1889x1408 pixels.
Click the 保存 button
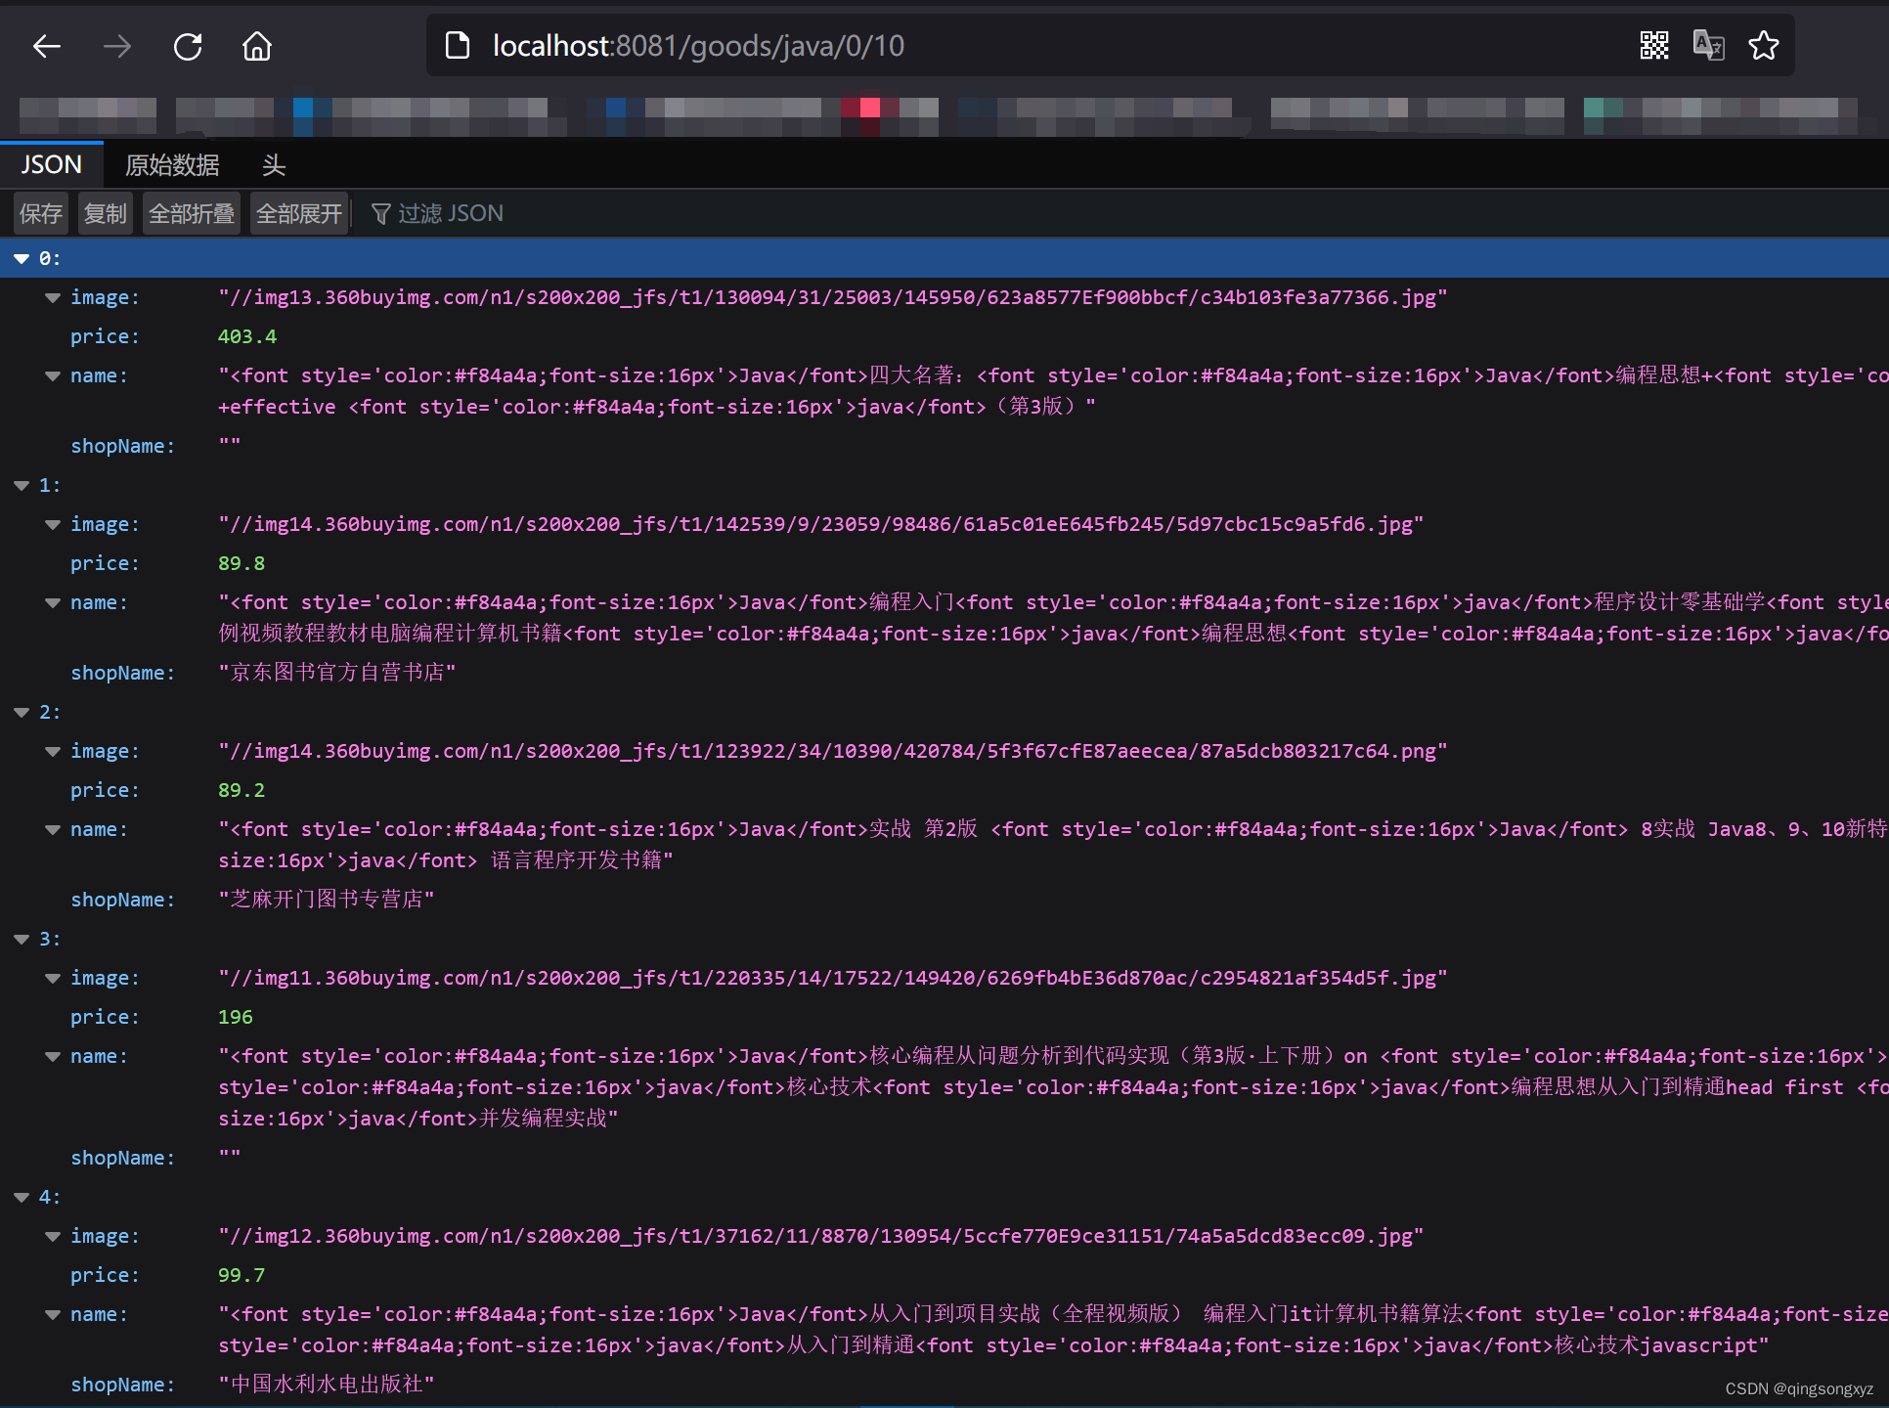[x=41, y=213]
